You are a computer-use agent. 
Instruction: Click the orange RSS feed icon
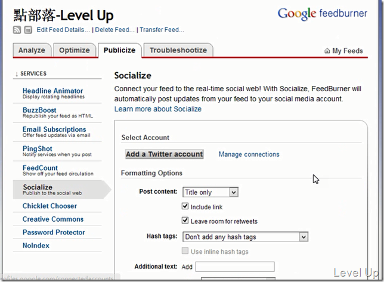[x=17, y=30]
